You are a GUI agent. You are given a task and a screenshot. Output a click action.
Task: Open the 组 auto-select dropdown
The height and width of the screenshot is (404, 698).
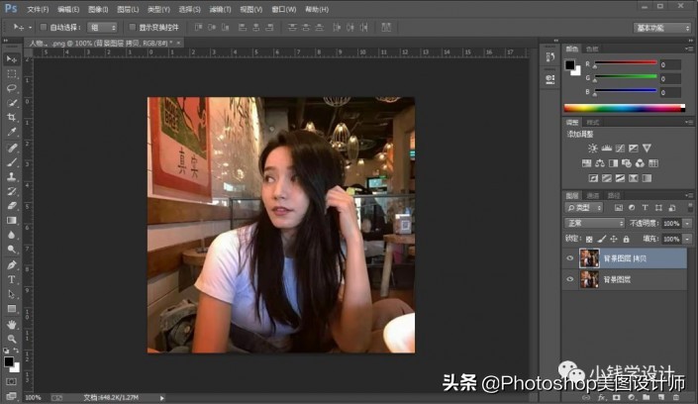102,27
